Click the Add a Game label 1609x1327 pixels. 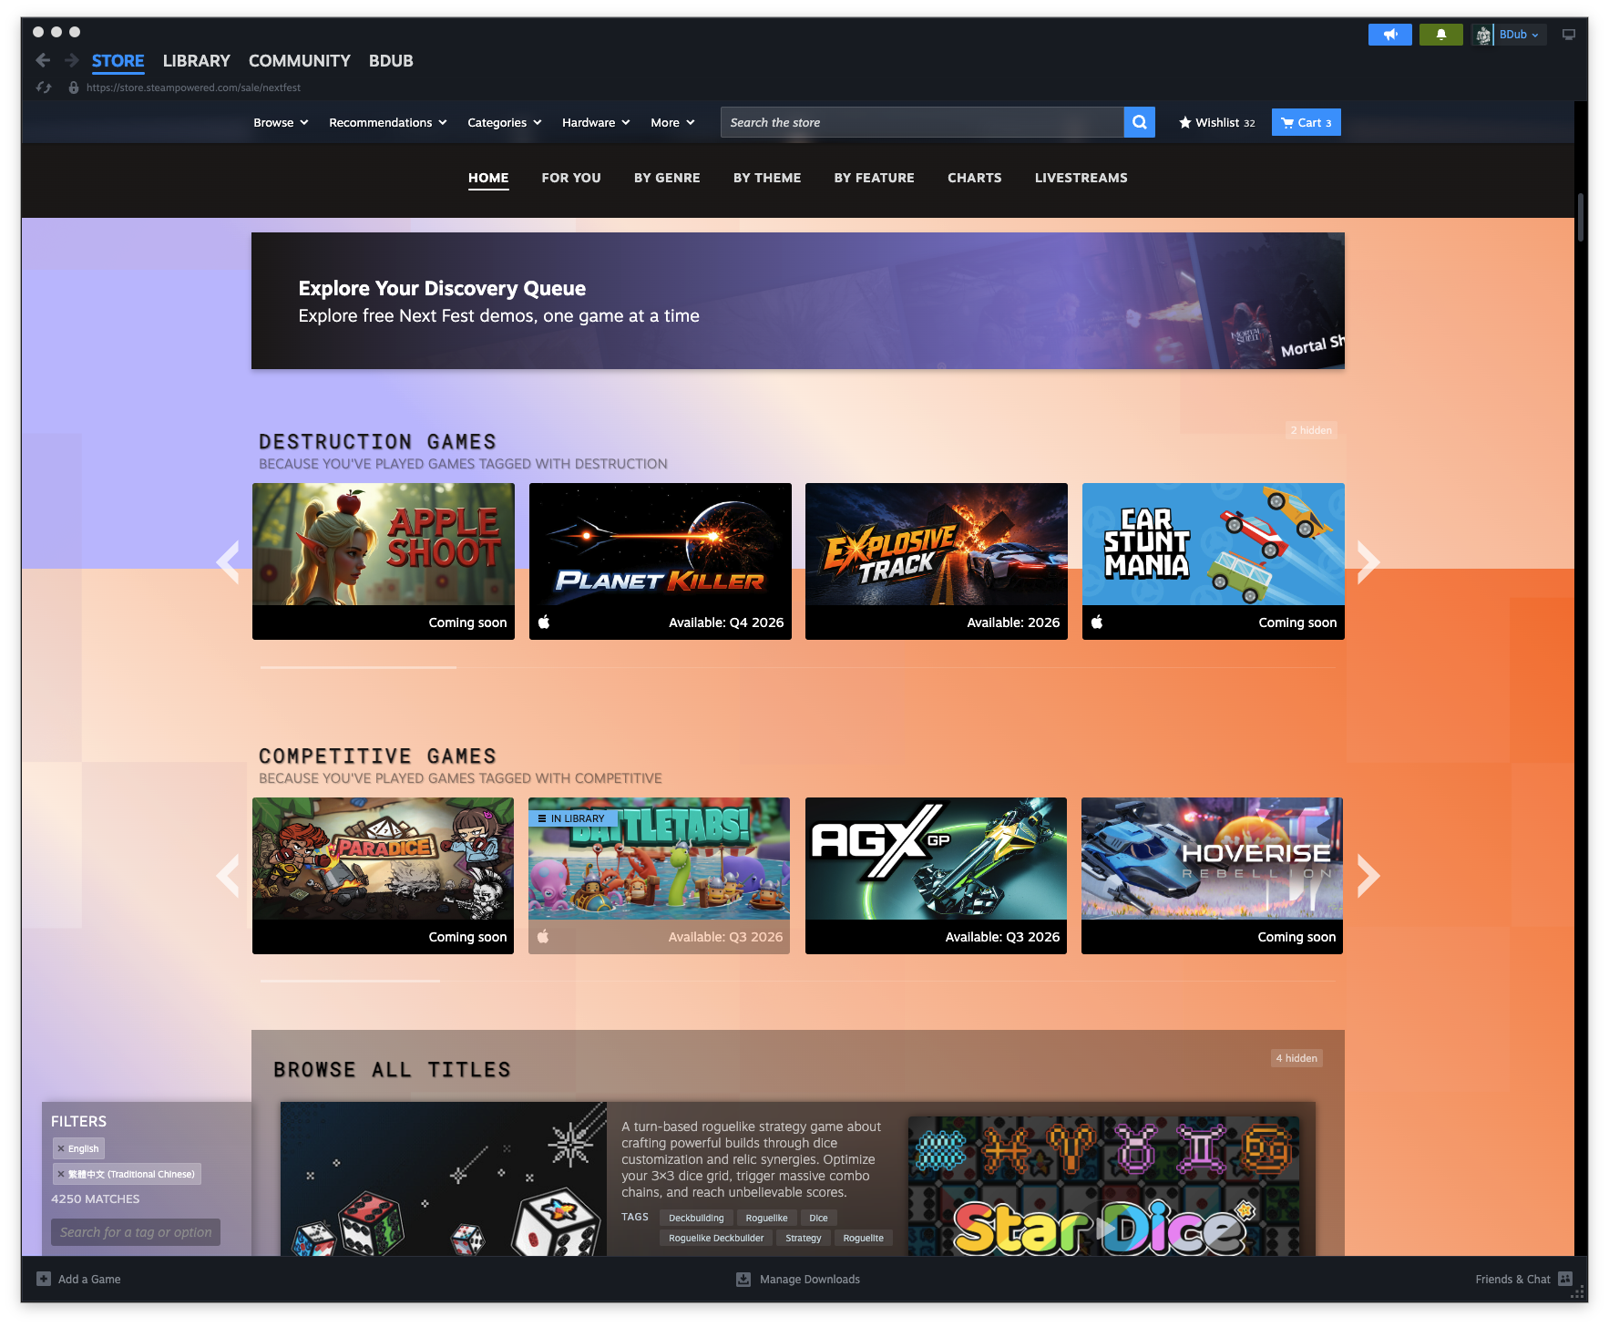point(89,1279)
